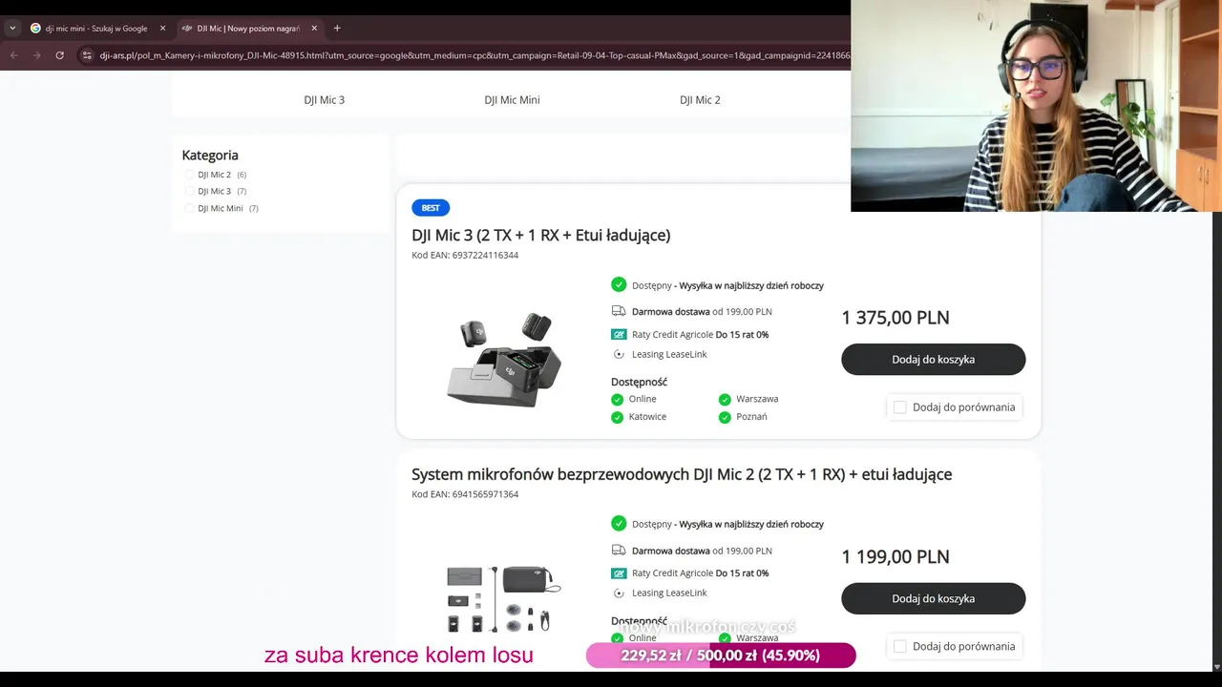Reload the current page
Image resolution: width=1222 pixels, height=687 pixels.
click(x=60, y=55)
